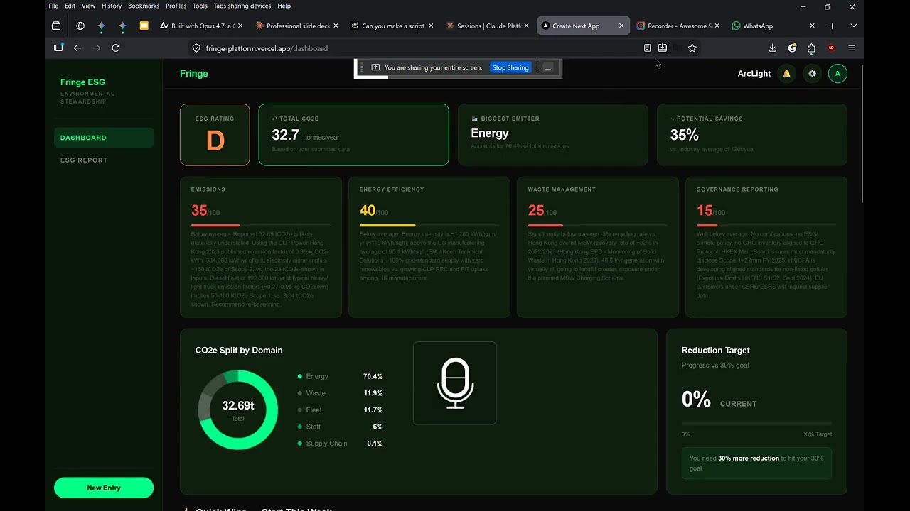Stop sharing the screen
The width and height of the screenshot is (910, 511).
point(510,67)
